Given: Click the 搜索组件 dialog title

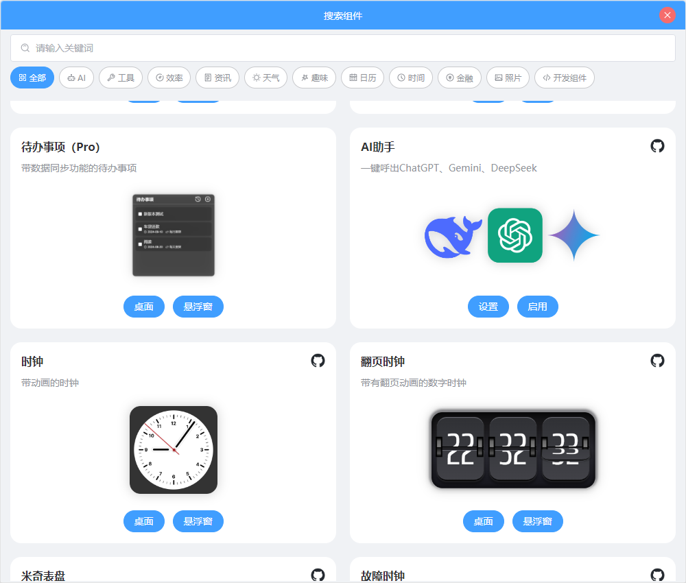Looking at the screenshot, I should coord(343,16).
